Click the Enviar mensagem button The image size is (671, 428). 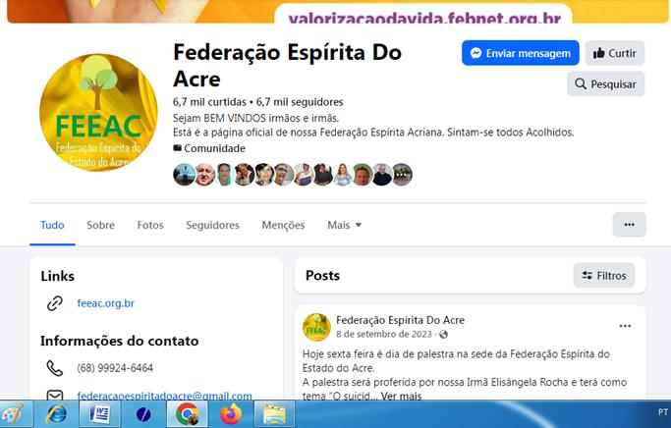[521, 53]
